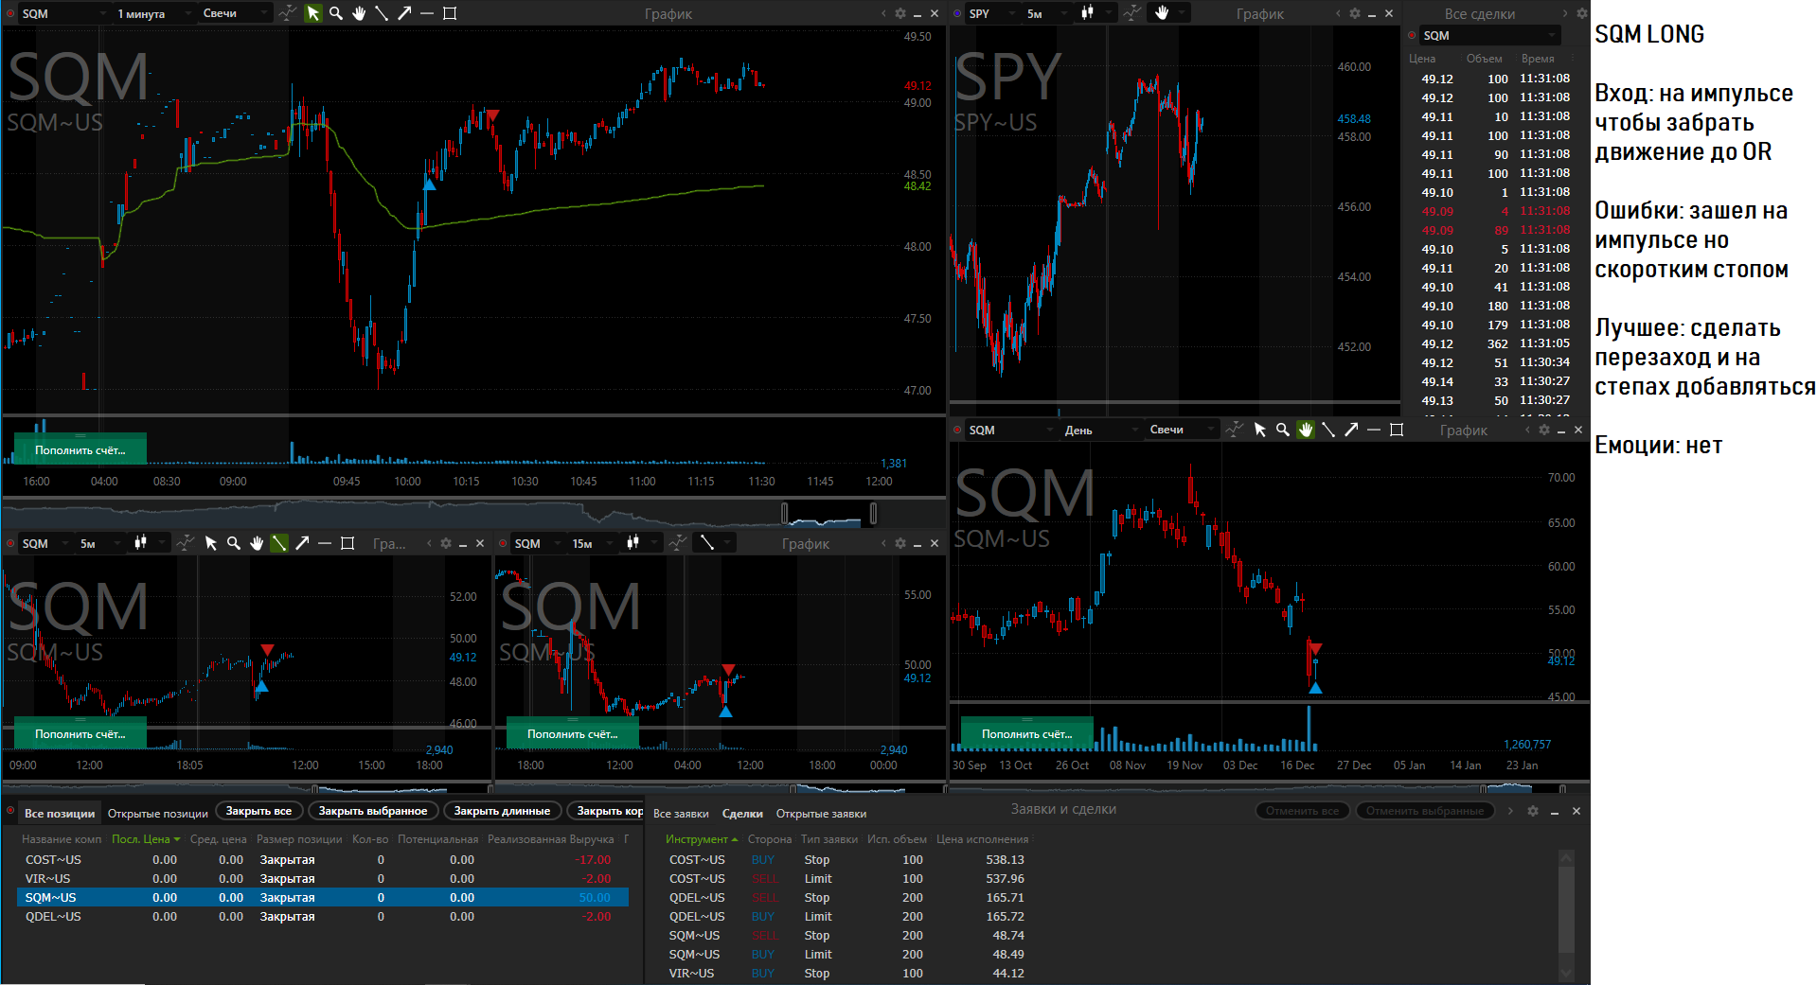
Task: Sort positions by 'Посл. Цена' column header
Action: point(145,839)
